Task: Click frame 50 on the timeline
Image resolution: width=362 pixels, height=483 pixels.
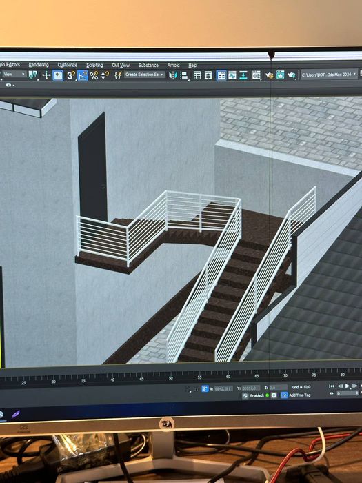Action: point(170,378)
